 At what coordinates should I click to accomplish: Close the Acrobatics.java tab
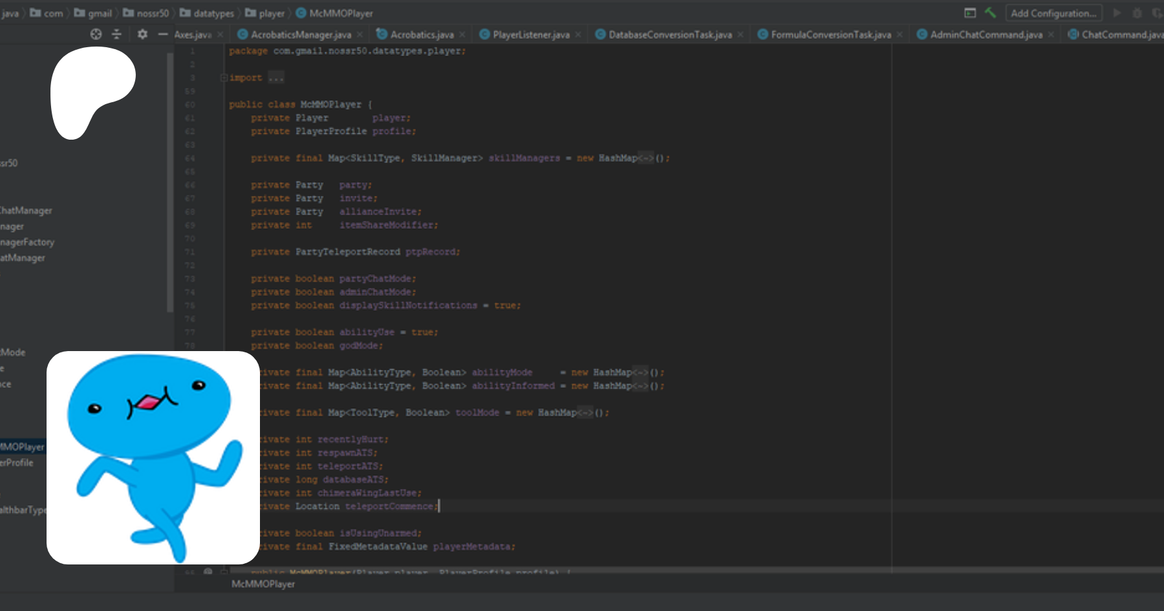(x=462, y=34)
